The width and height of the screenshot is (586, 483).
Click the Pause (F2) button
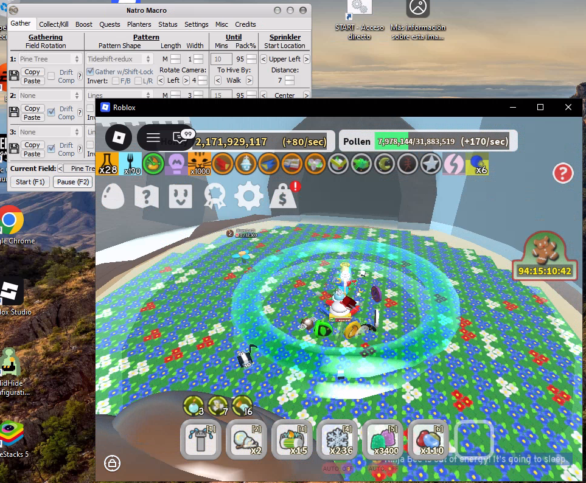point(73,182)
